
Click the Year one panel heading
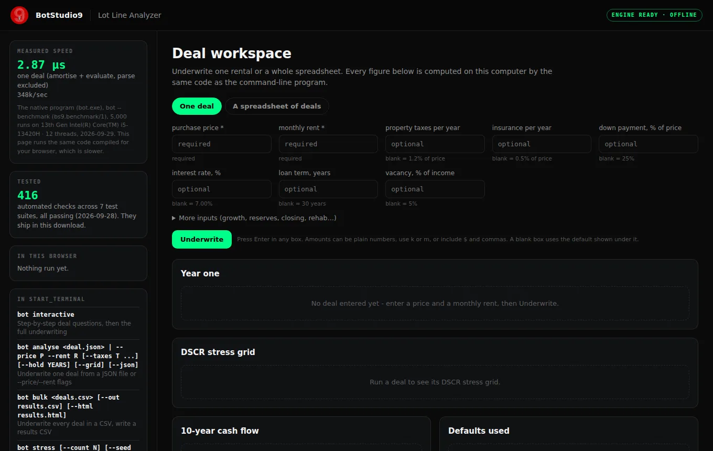point(200,273)
